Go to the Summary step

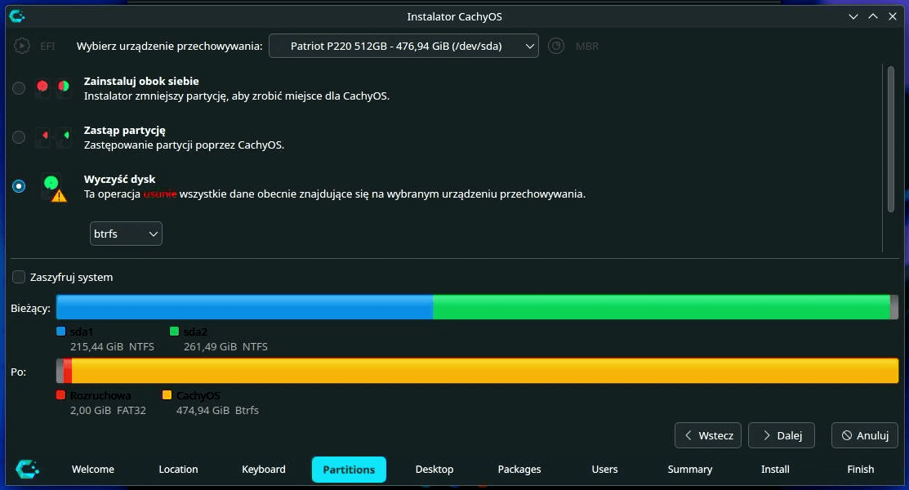[x=690, y=469]
